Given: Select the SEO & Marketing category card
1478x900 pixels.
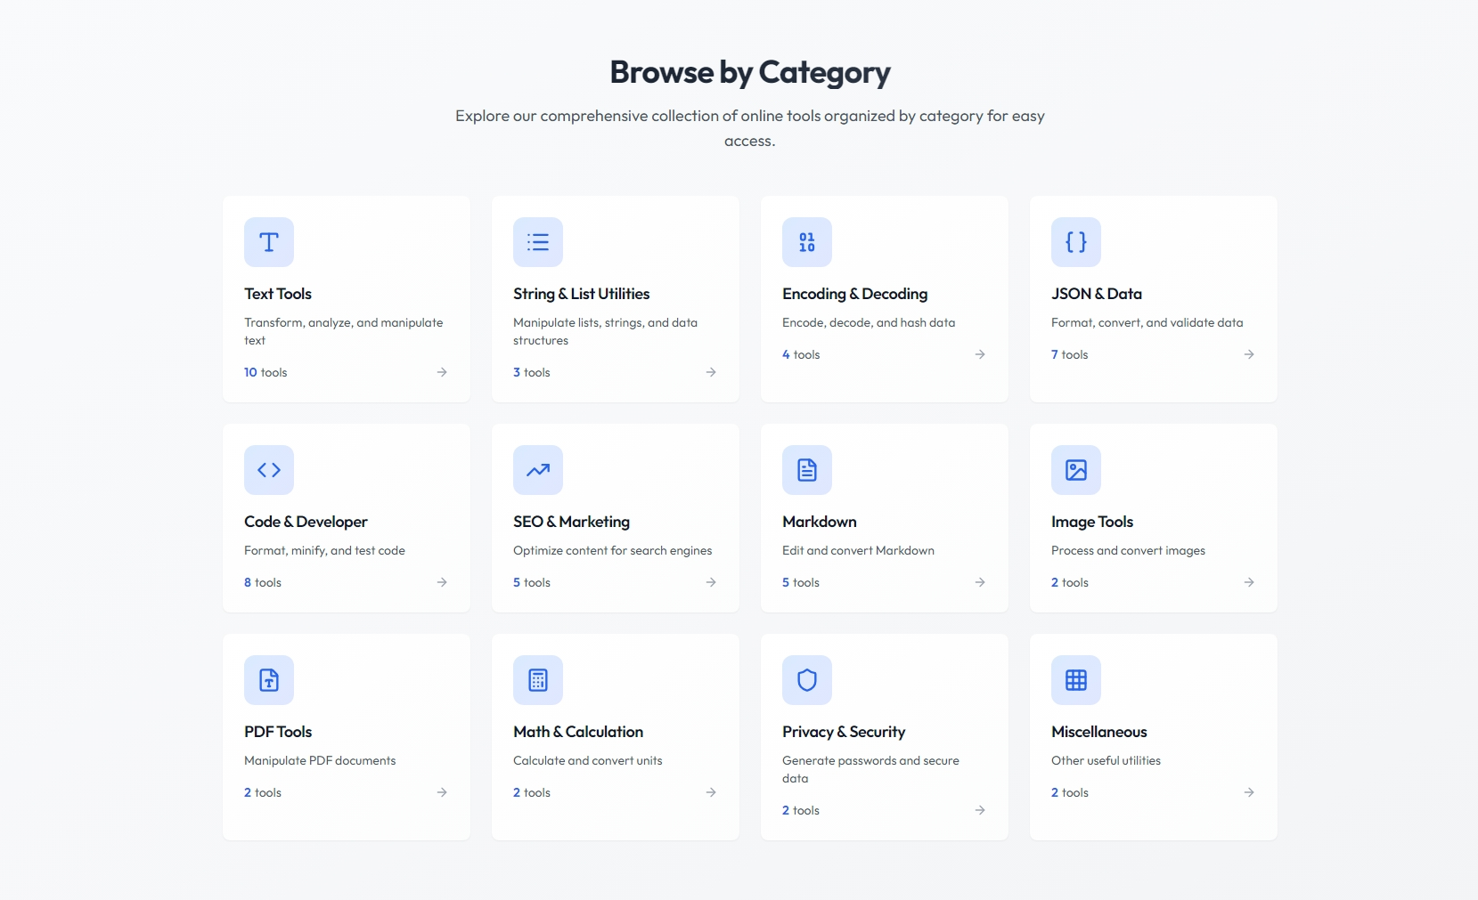Looking at the screenshot, I should tap(615, 518).
